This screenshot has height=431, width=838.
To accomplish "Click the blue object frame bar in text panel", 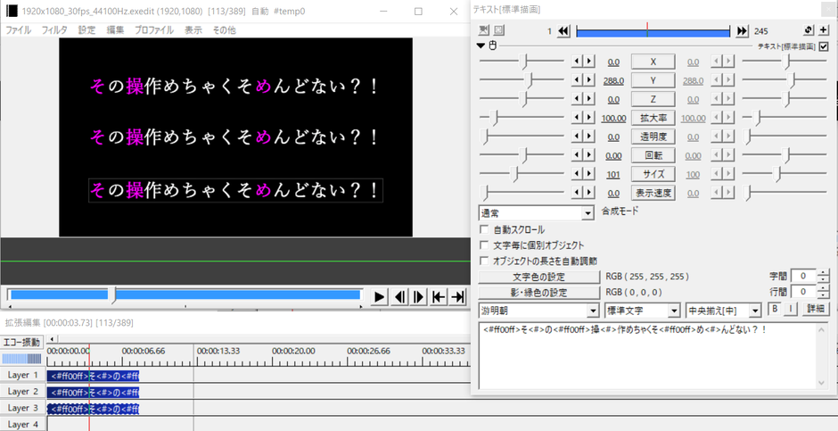I will [653, 31].
